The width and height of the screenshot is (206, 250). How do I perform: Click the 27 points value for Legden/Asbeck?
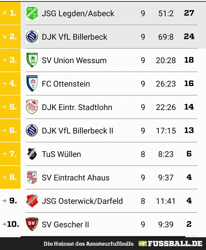[189, 13]
